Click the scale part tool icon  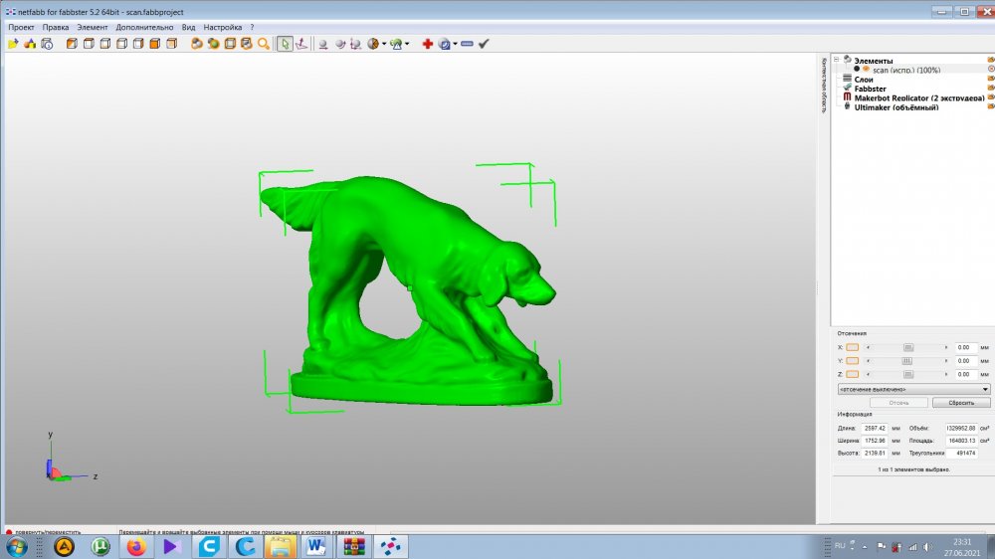tap(355, 44)
